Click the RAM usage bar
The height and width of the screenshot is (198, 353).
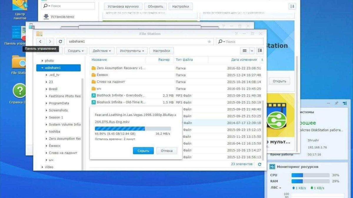click(310, 181)
